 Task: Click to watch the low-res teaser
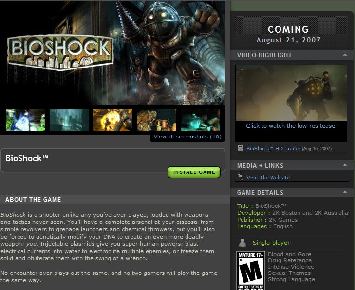292,126
